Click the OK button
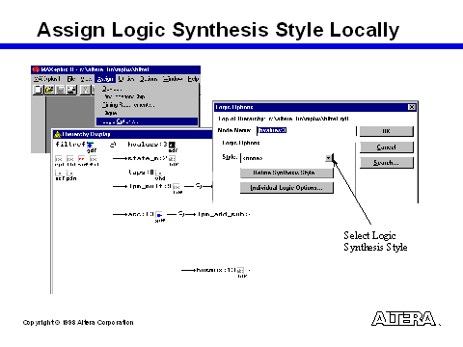The image size is (463, 347). pos(386,131)
